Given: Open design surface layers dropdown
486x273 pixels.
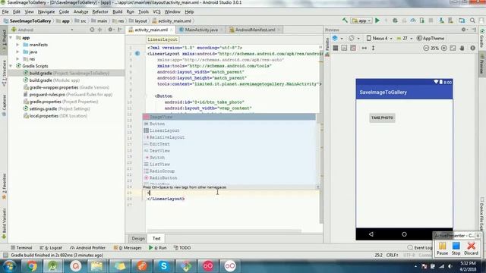Looking at the screenshot, I should pyautogui.click(x=337, y=39).
